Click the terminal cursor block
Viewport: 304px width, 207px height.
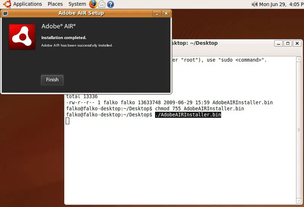pos(68,121)
